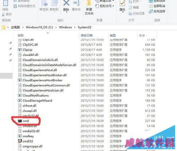Click the sort arrow above Name column

pos(48,33)
